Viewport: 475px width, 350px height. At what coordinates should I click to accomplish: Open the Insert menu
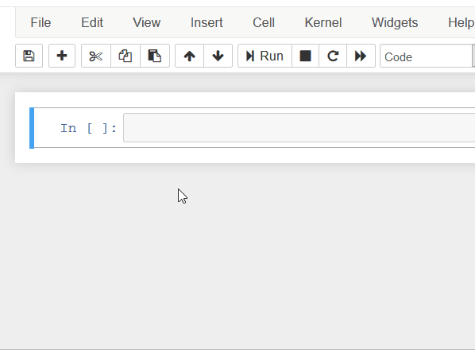point(207,23)
